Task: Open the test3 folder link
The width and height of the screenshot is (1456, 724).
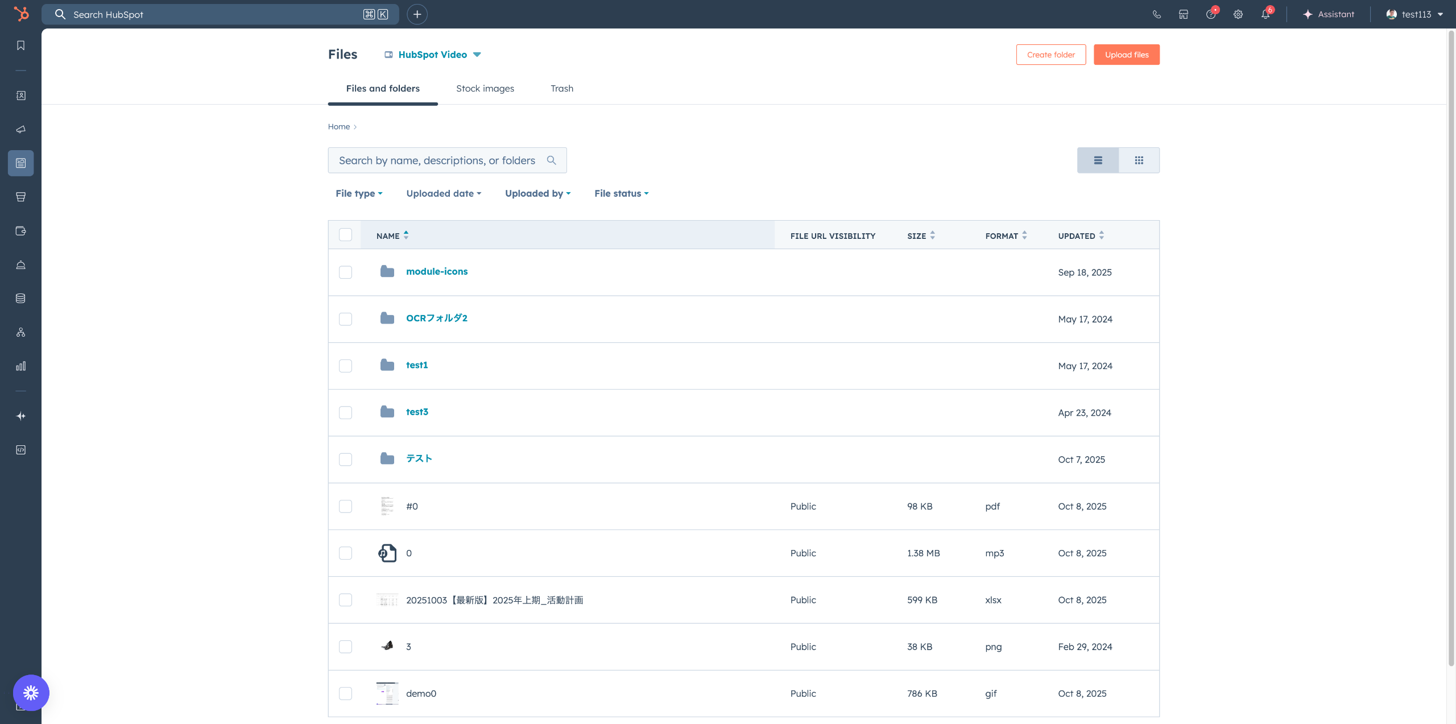Action: [x=417, y=412]
